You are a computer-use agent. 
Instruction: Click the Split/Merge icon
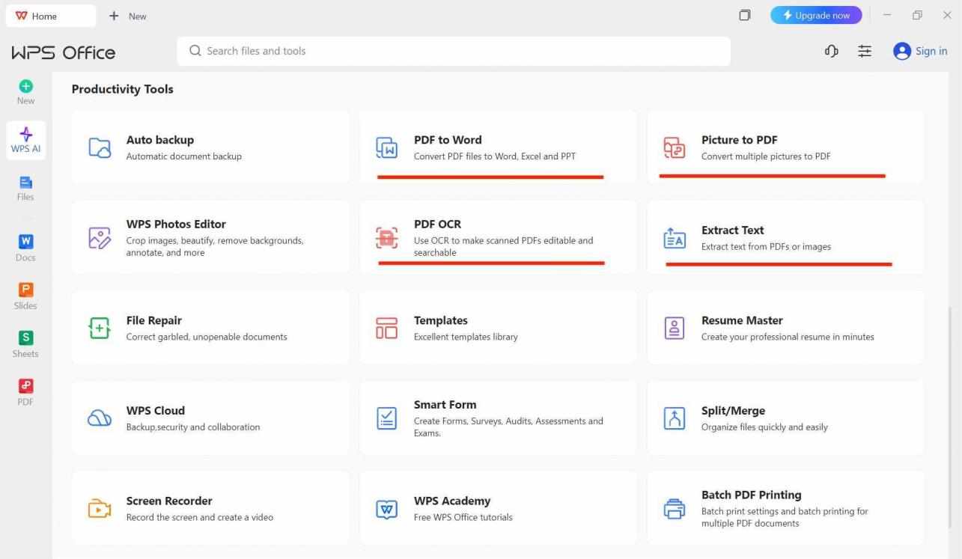coord(674,418)
